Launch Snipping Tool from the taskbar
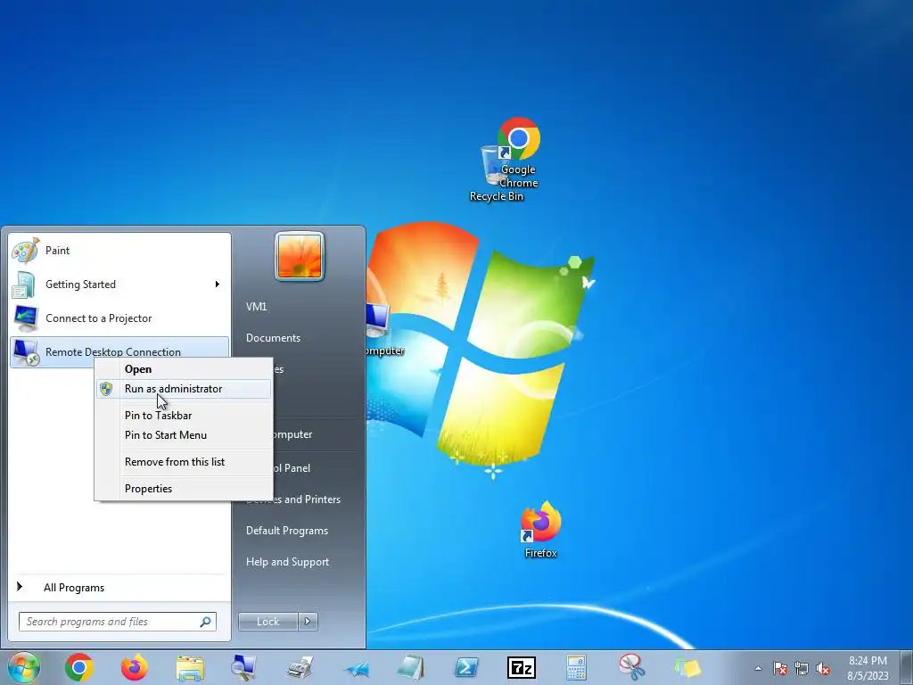Viewport: 913px width, 685px height. tap(631, 667)
